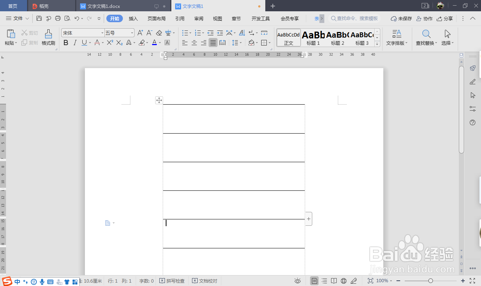481x286 pixels.
Task: Apply superscript X² formatting
Action: (x=110, y=43)
